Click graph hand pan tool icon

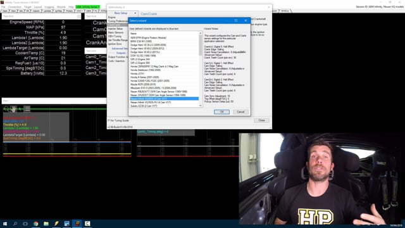pyautogui.click(x=13, y=109)
